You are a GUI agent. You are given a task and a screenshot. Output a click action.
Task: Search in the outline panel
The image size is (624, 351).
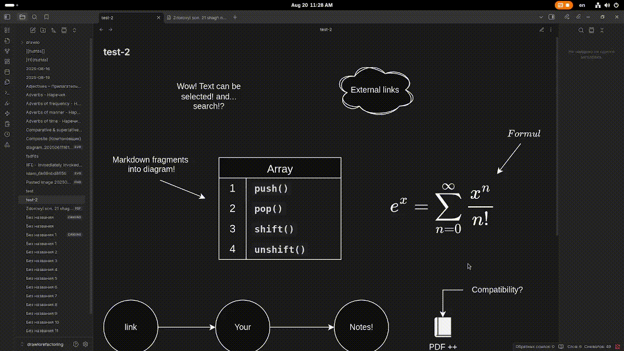[581, 30]
